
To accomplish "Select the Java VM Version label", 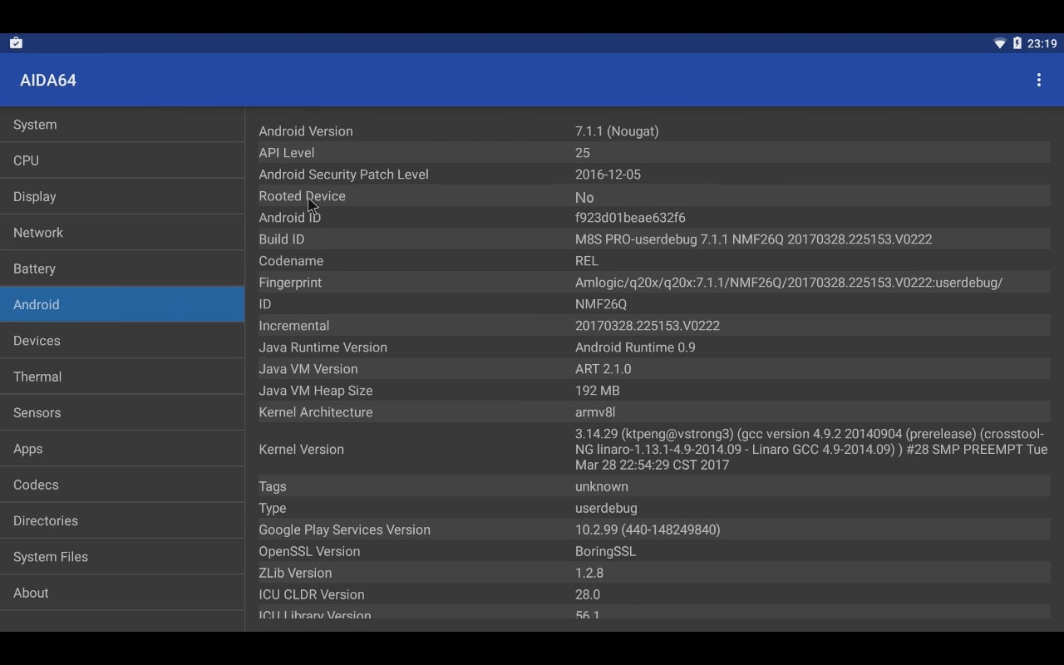I will [308, 369].
